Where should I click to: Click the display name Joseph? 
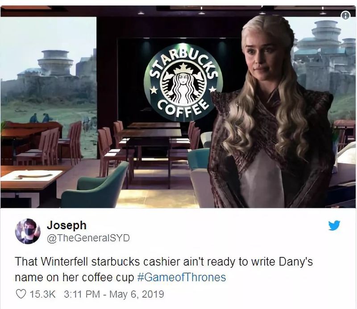66,225
